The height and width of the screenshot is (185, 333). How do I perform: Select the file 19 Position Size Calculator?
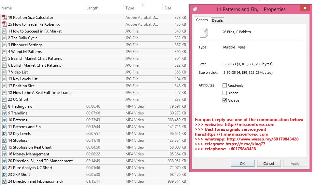(x=31, y=17)
